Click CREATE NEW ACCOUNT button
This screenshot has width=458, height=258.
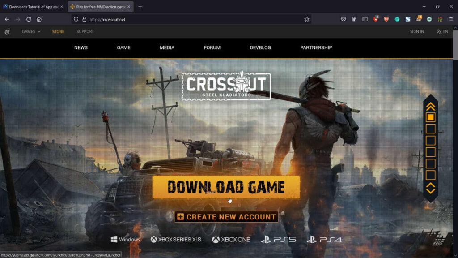pyautogui.click(x=226, y=217)
